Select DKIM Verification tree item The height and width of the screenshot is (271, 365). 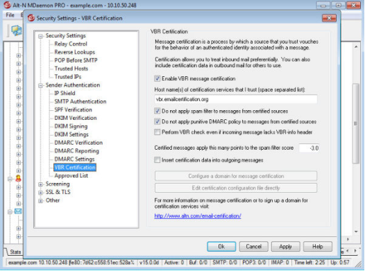76,118
